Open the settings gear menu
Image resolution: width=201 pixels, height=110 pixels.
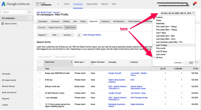click(187, 4)
